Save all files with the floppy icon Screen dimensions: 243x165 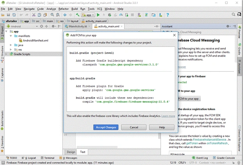[8, 15]
